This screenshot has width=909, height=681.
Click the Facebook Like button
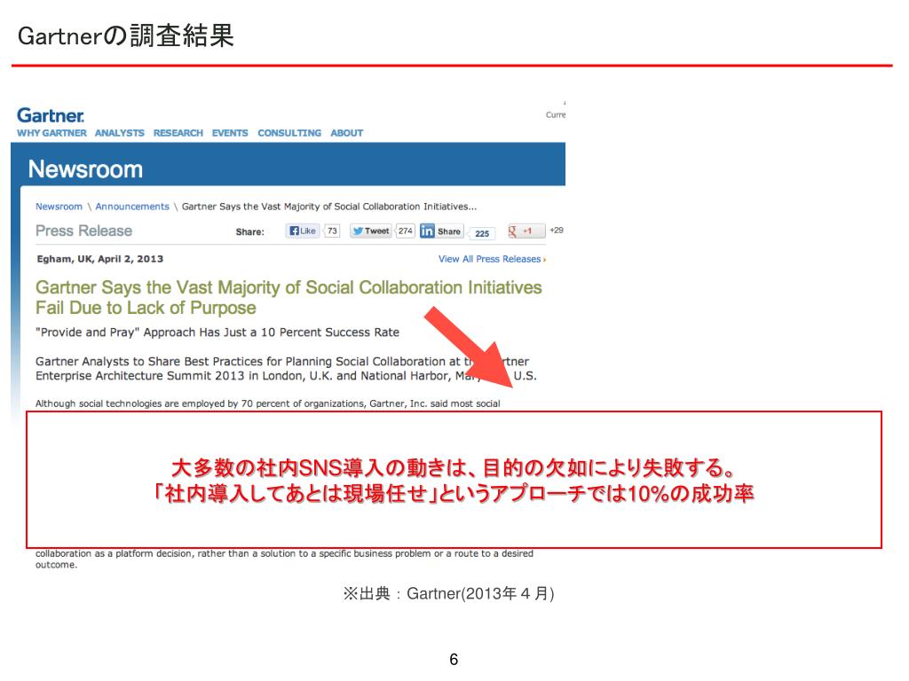coord(303,231)
